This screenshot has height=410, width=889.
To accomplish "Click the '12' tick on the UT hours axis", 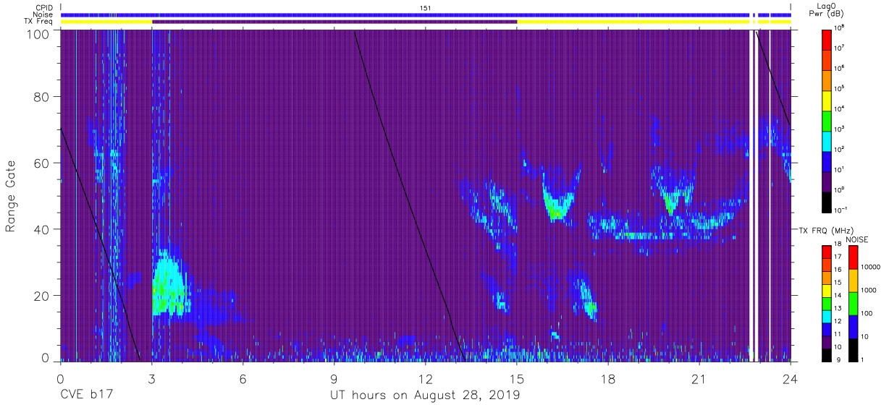I will [x=425, y=378].
